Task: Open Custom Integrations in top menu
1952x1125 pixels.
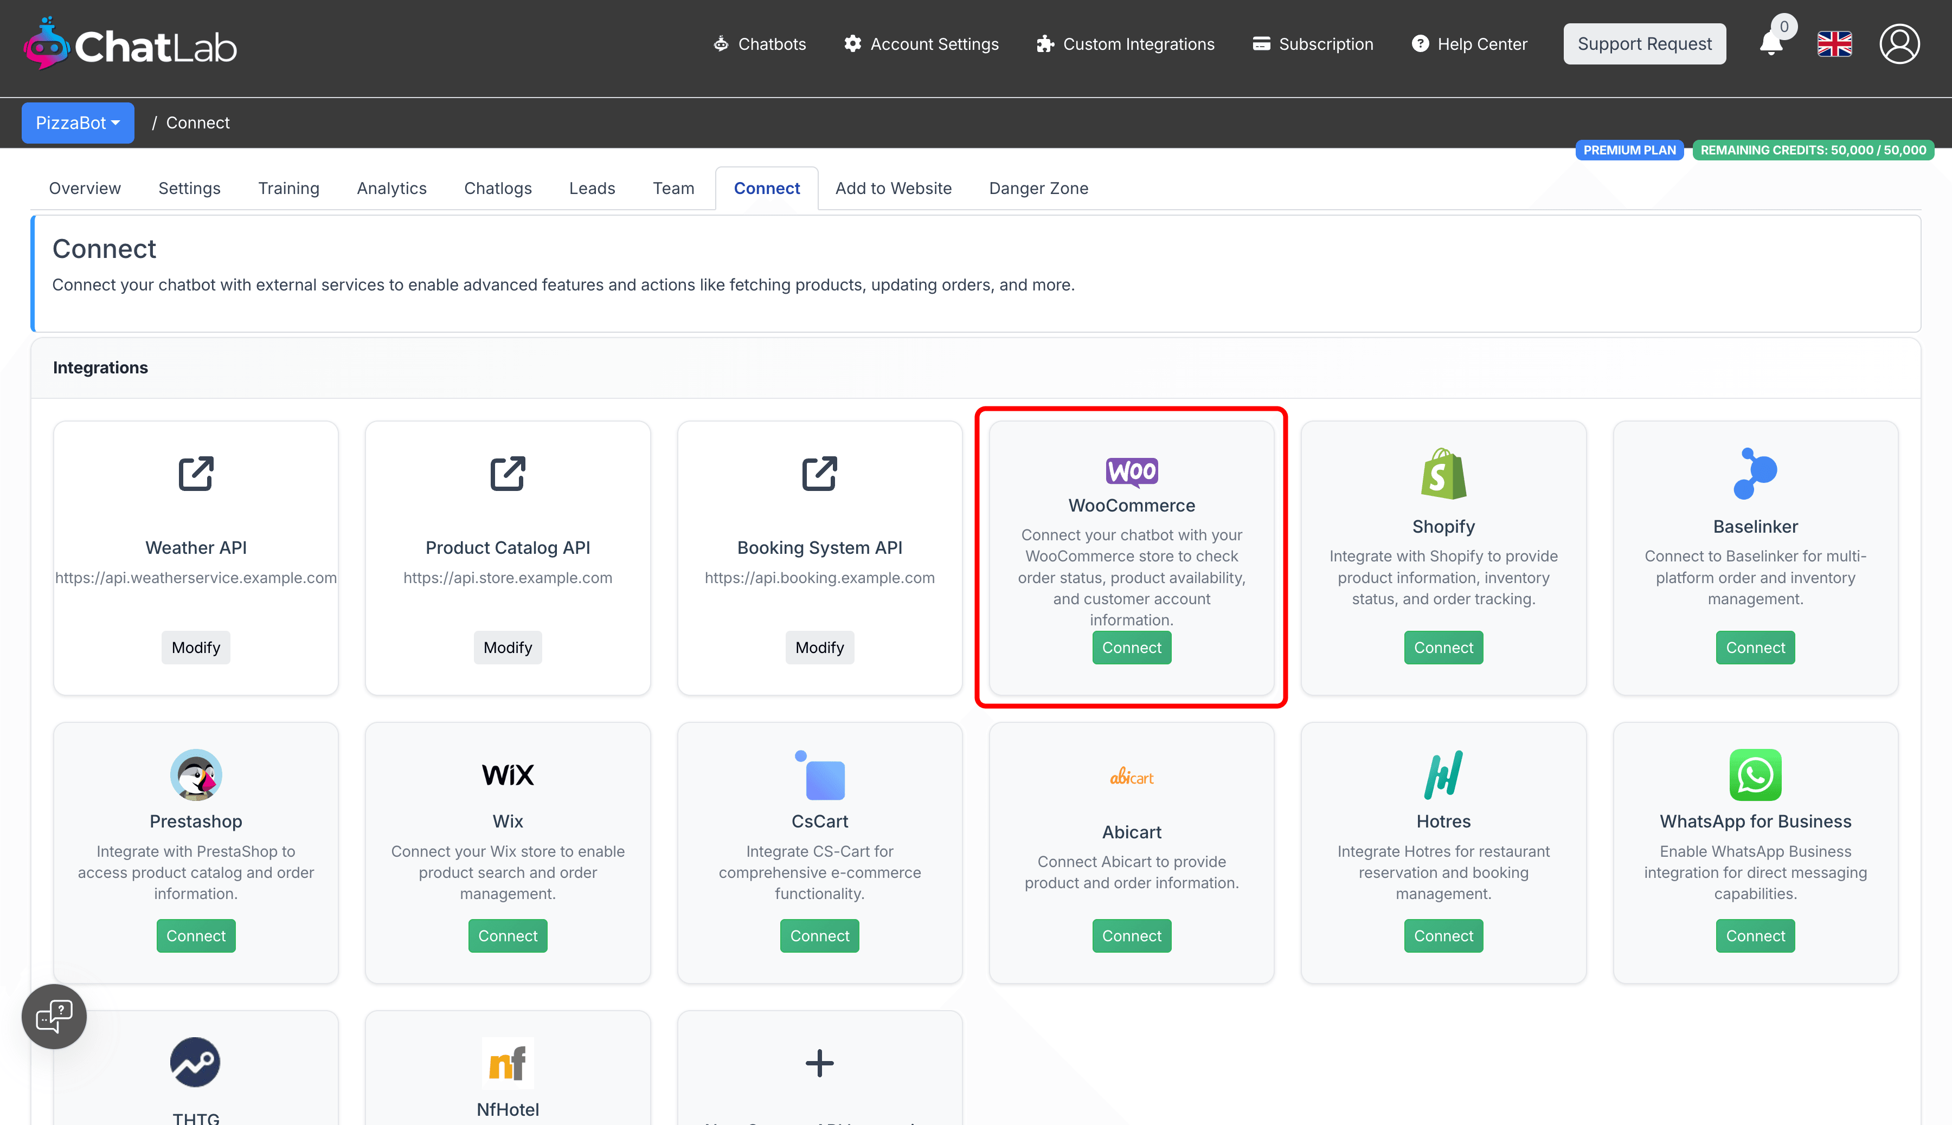Action: point(1126,44)
